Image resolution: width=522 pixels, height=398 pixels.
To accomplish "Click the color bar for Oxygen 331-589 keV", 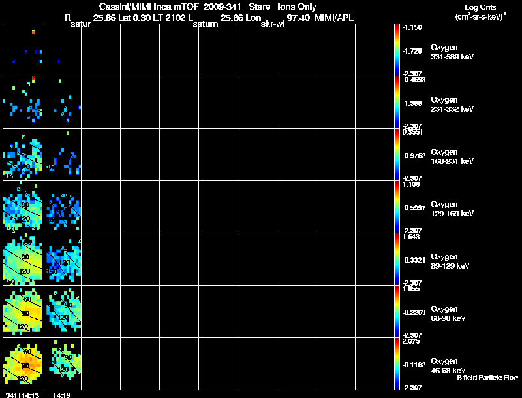I will coord(397,50).
